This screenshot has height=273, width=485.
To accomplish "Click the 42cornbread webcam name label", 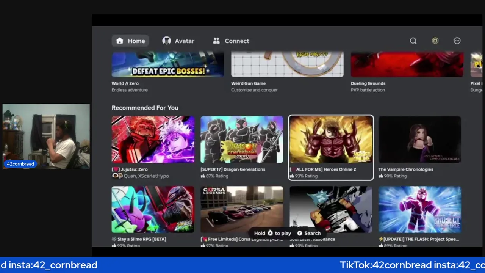I will (x=20, y=164).
